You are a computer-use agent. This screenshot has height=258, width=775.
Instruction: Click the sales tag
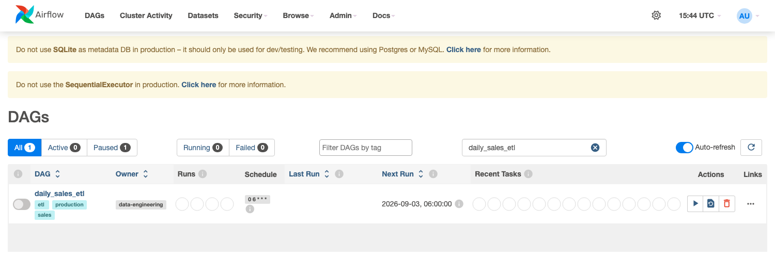[x=44, y=215]
